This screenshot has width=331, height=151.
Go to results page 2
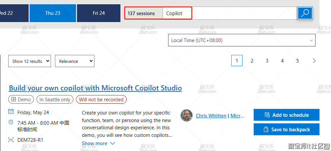(252, 61)
